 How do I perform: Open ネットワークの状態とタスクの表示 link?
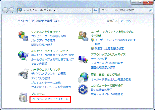click(x=52, y=55)
